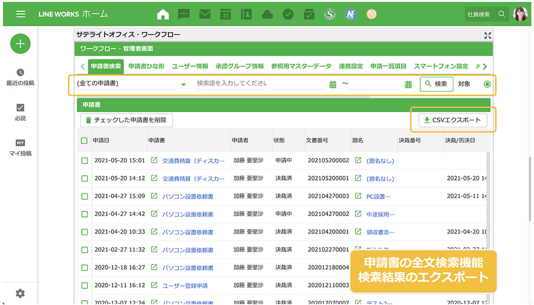Open the message chat icon

point(184,14)
